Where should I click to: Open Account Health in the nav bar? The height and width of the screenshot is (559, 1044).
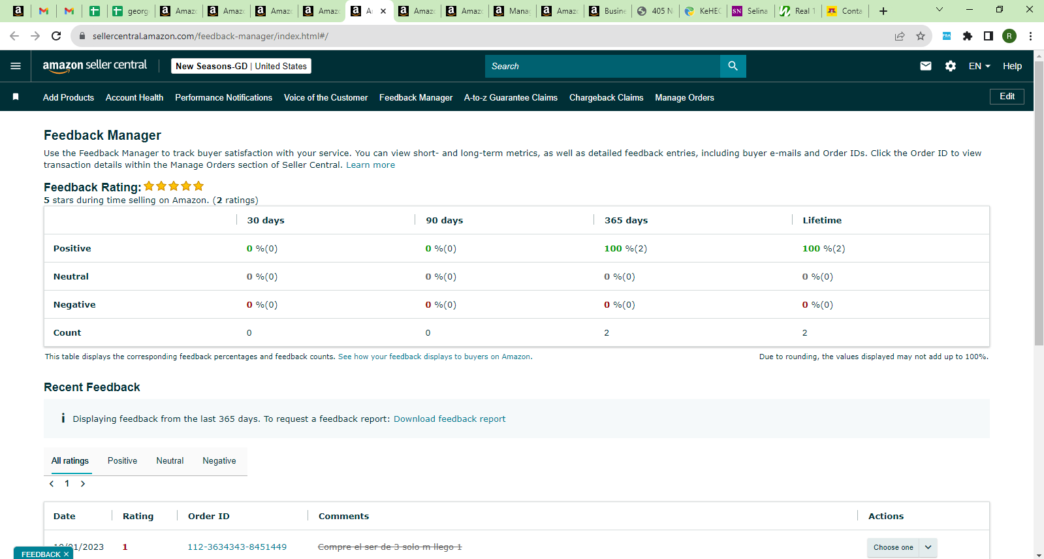click(x=134, y=97)
